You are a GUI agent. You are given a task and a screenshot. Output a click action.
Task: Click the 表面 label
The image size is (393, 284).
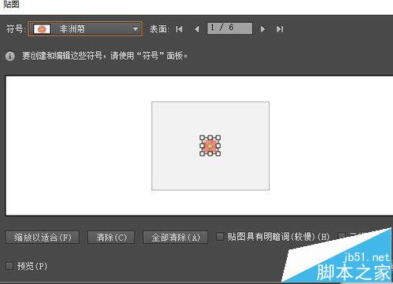[x=160, y=29]
